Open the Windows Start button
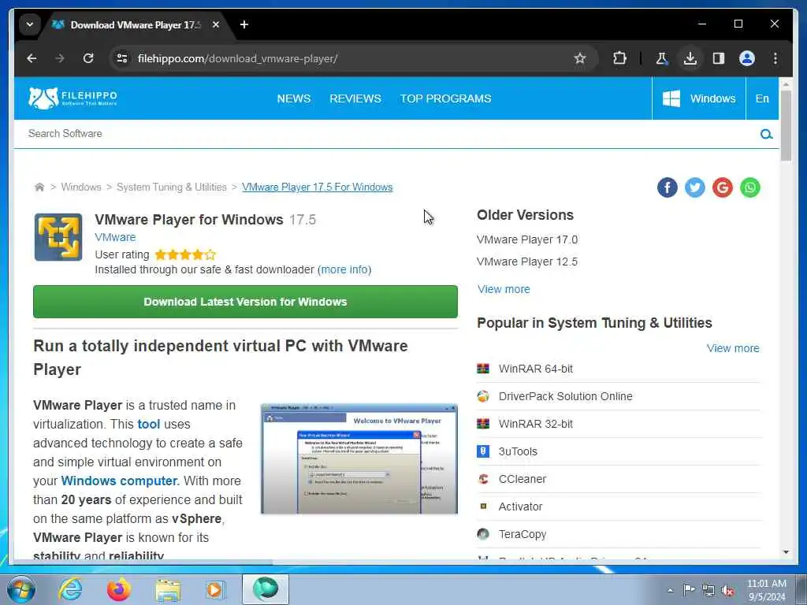The width and height of the screenshot is (807, 605). (x=21, y=589)
